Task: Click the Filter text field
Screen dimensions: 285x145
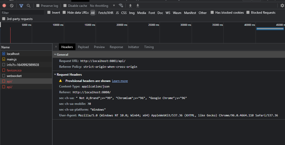Action: [x=22, y=13]
